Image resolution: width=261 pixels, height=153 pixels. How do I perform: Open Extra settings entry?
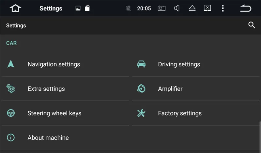tap(46, 89)
